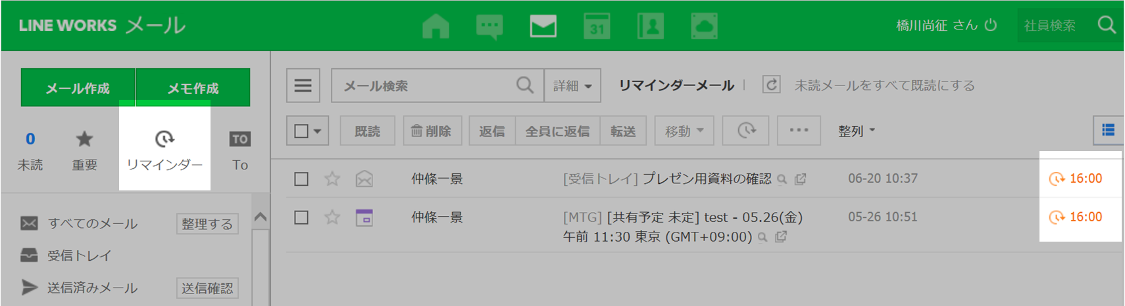Click the reminder clock toolbar button
This screenshot has width=1125, height=306.
point(746,131)
